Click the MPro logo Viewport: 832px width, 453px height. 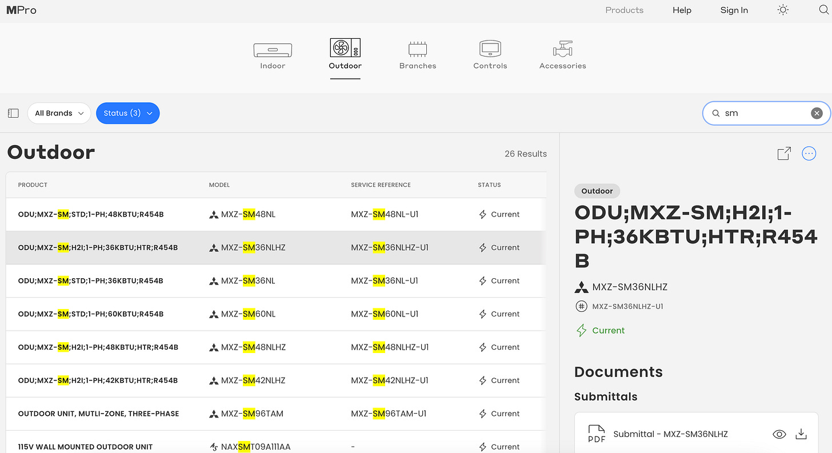click(x=21, y=10)
